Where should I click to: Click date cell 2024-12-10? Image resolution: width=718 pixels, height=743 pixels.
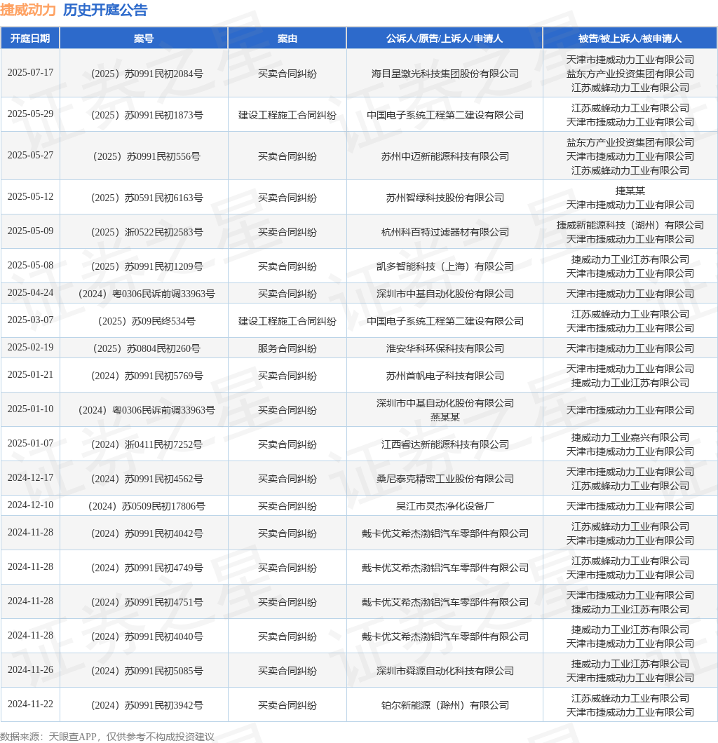pos(30,505)
